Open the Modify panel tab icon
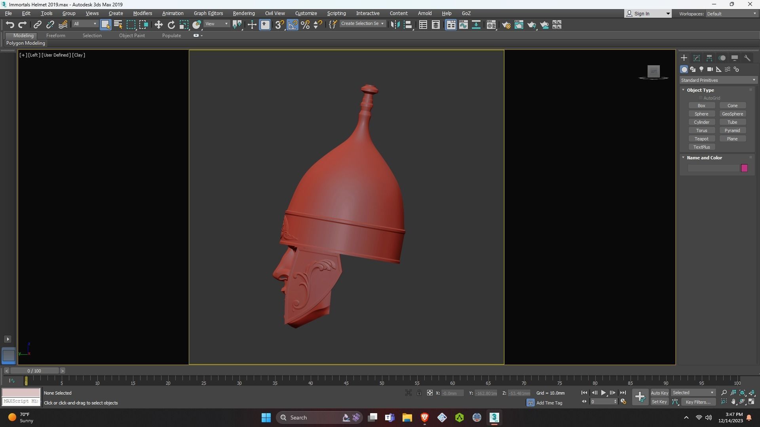This screenshot has width=760, height=427. click(x=697, y=58)
